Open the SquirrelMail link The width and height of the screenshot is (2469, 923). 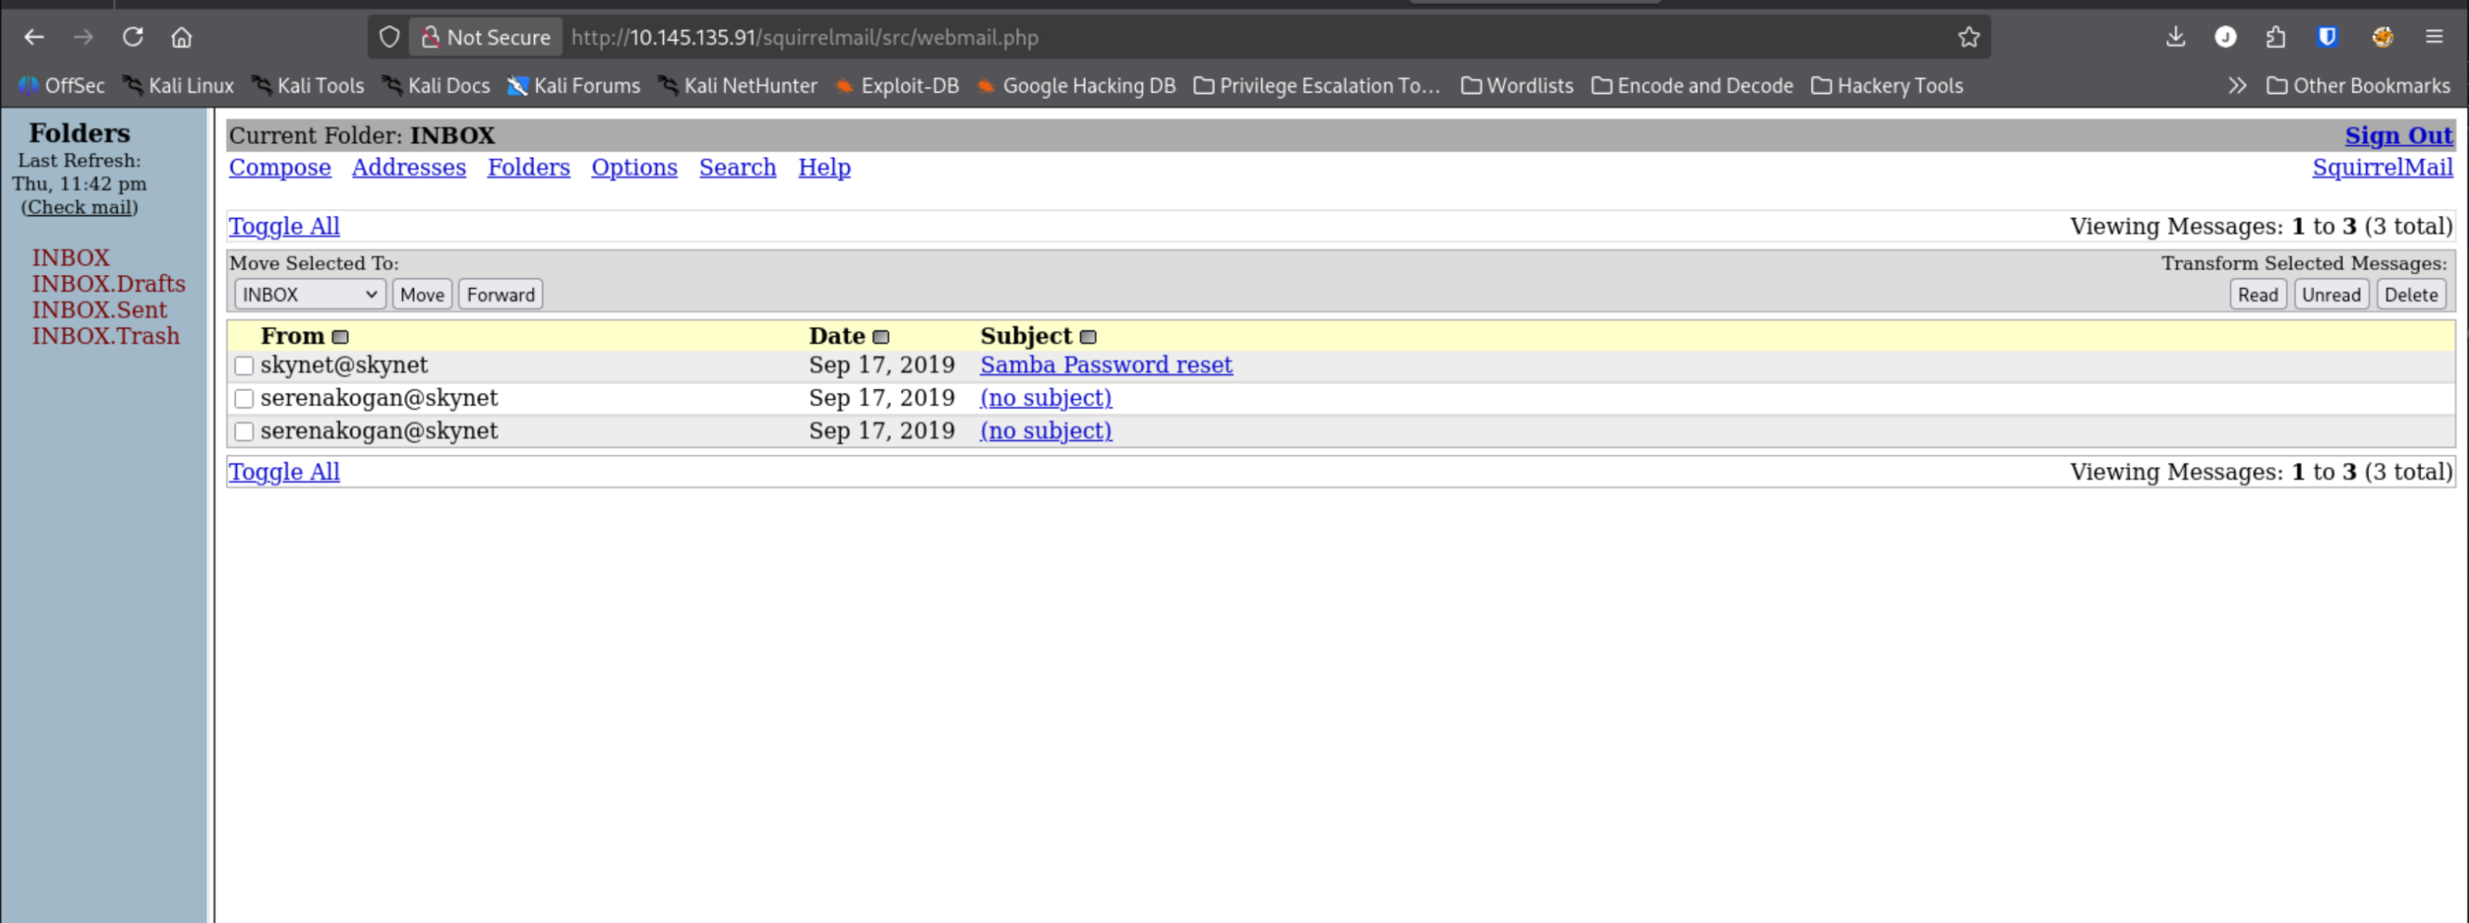[x=2383, y=168]
